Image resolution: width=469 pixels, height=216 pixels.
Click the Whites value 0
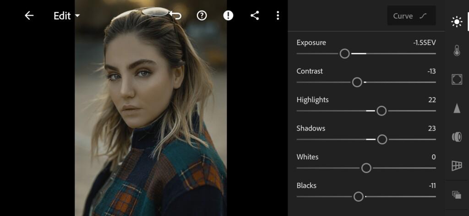click(x=434, y=157)
